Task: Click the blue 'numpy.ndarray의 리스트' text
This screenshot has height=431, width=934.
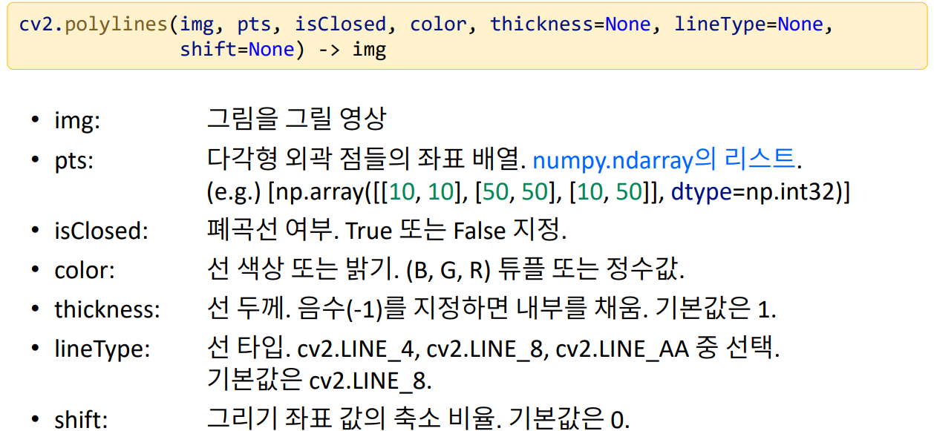Action: tap(664, 159)
